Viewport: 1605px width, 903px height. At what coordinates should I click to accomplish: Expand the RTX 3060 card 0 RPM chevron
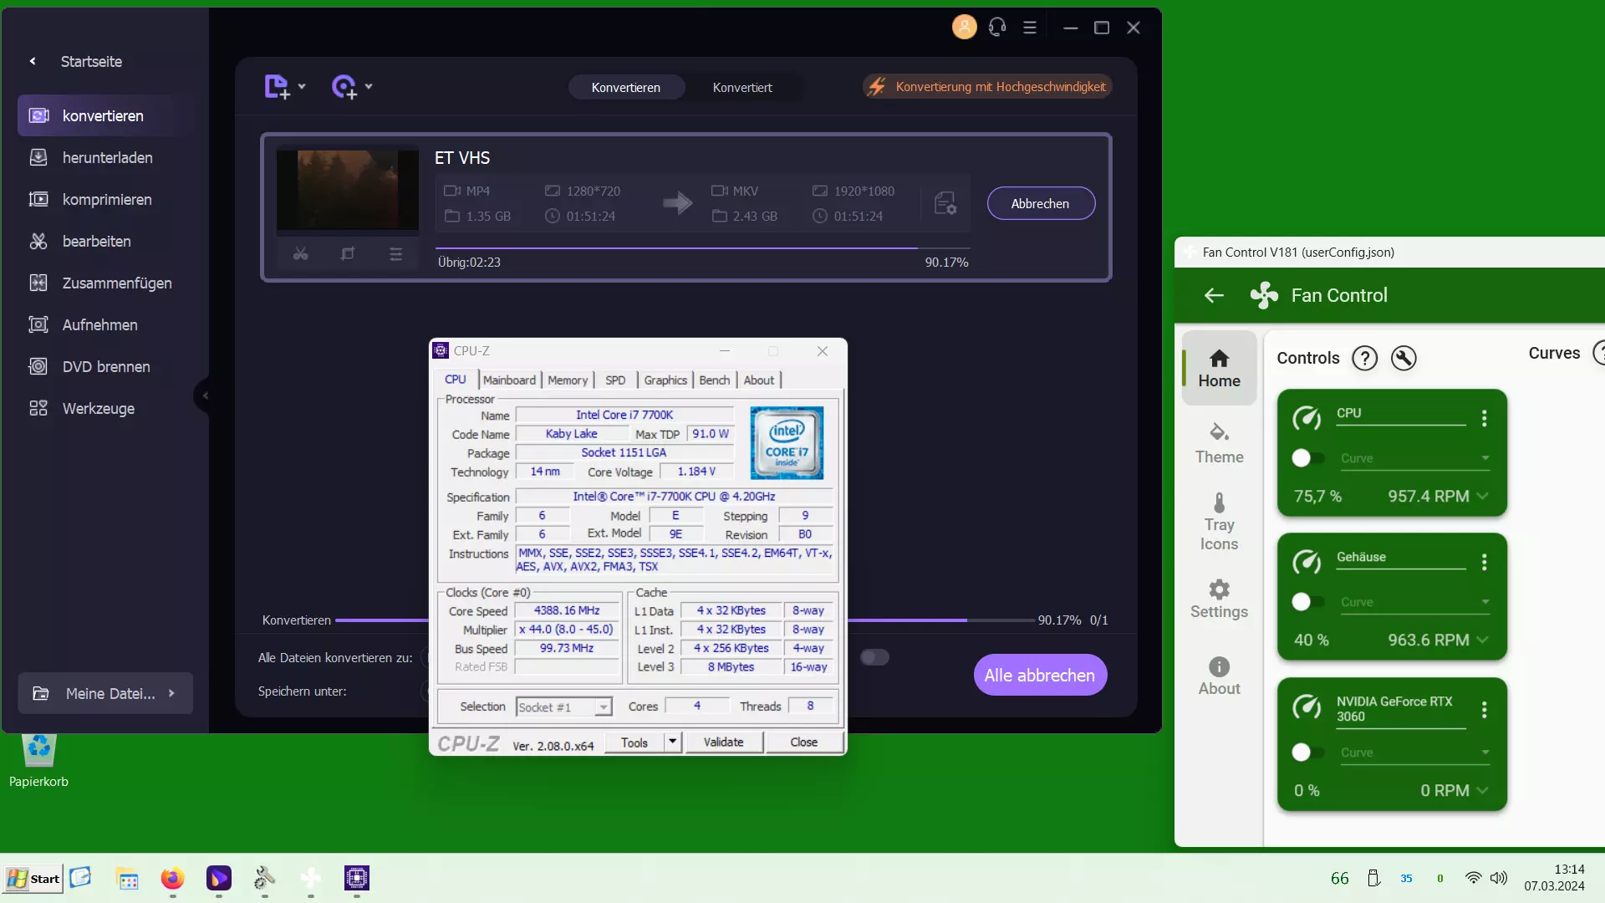[1482, 790]
